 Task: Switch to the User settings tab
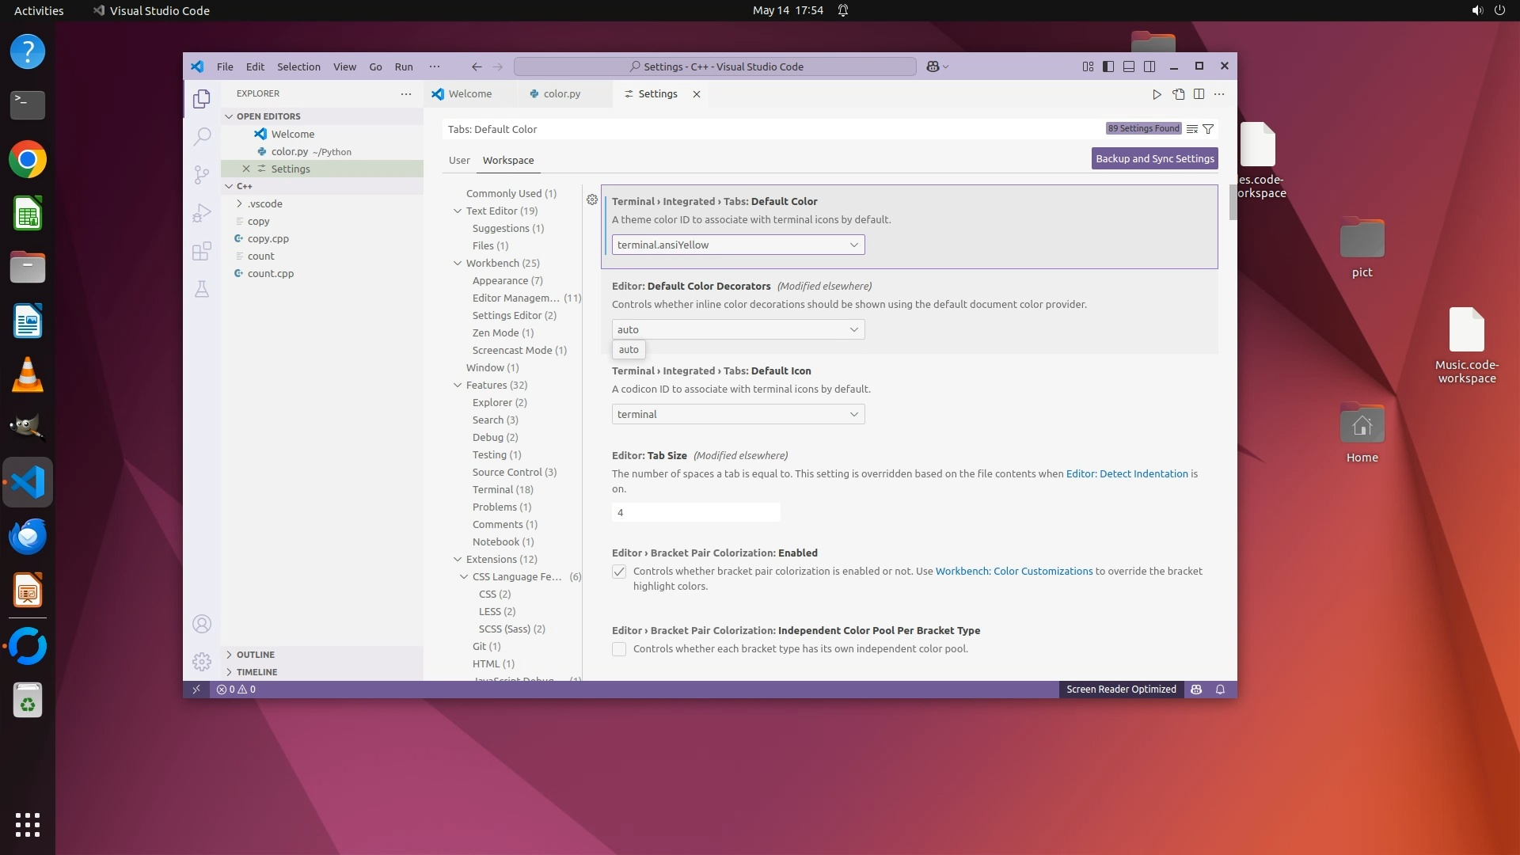pyautogui.click(x=459, y=160)
